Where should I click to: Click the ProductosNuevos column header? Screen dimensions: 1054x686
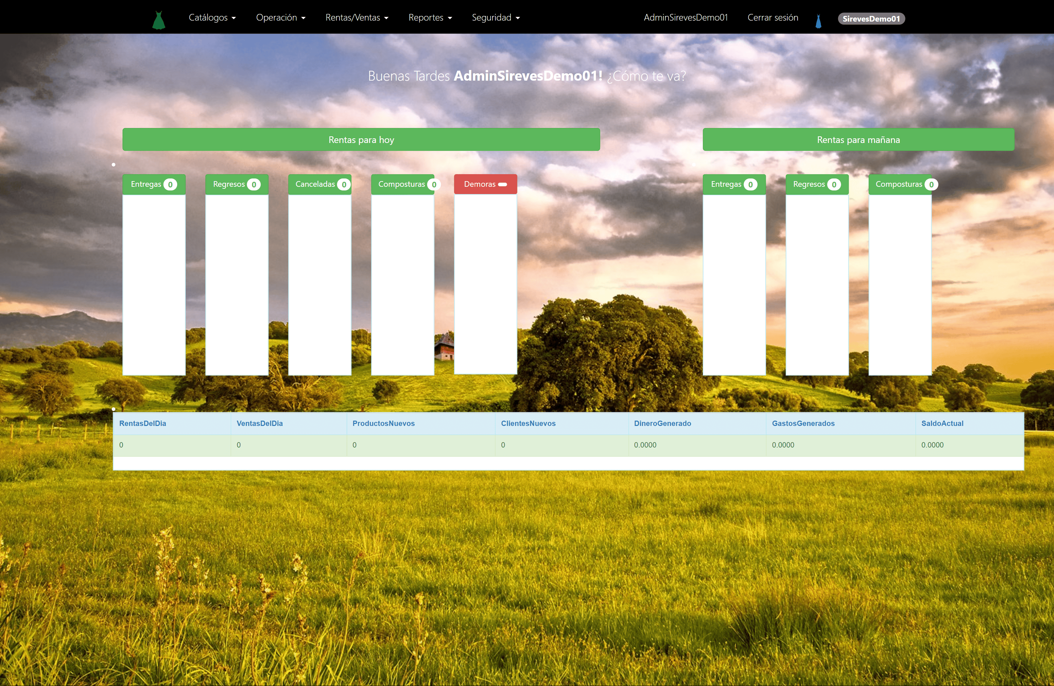coord(383,423)
